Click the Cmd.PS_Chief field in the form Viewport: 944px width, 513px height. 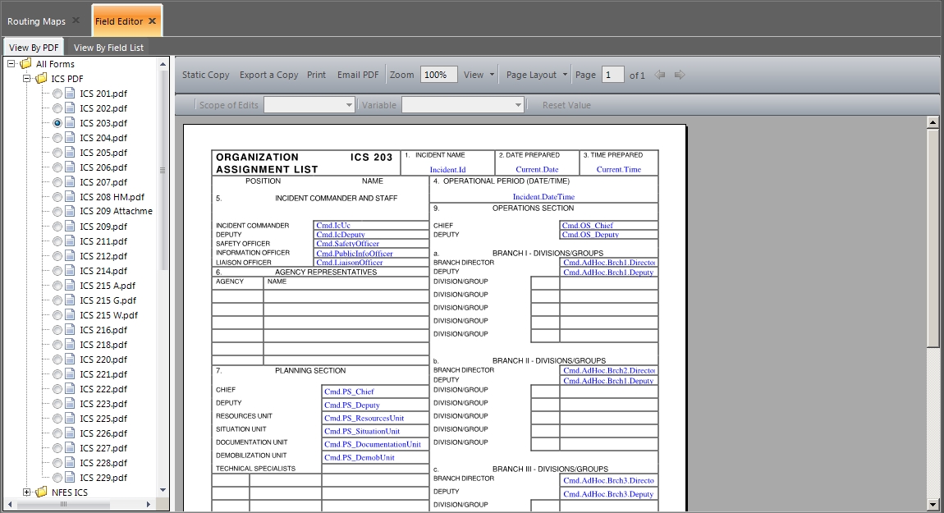(375, 392)
